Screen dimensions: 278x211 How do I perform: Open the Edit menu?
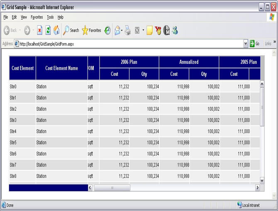click(14, 17)
